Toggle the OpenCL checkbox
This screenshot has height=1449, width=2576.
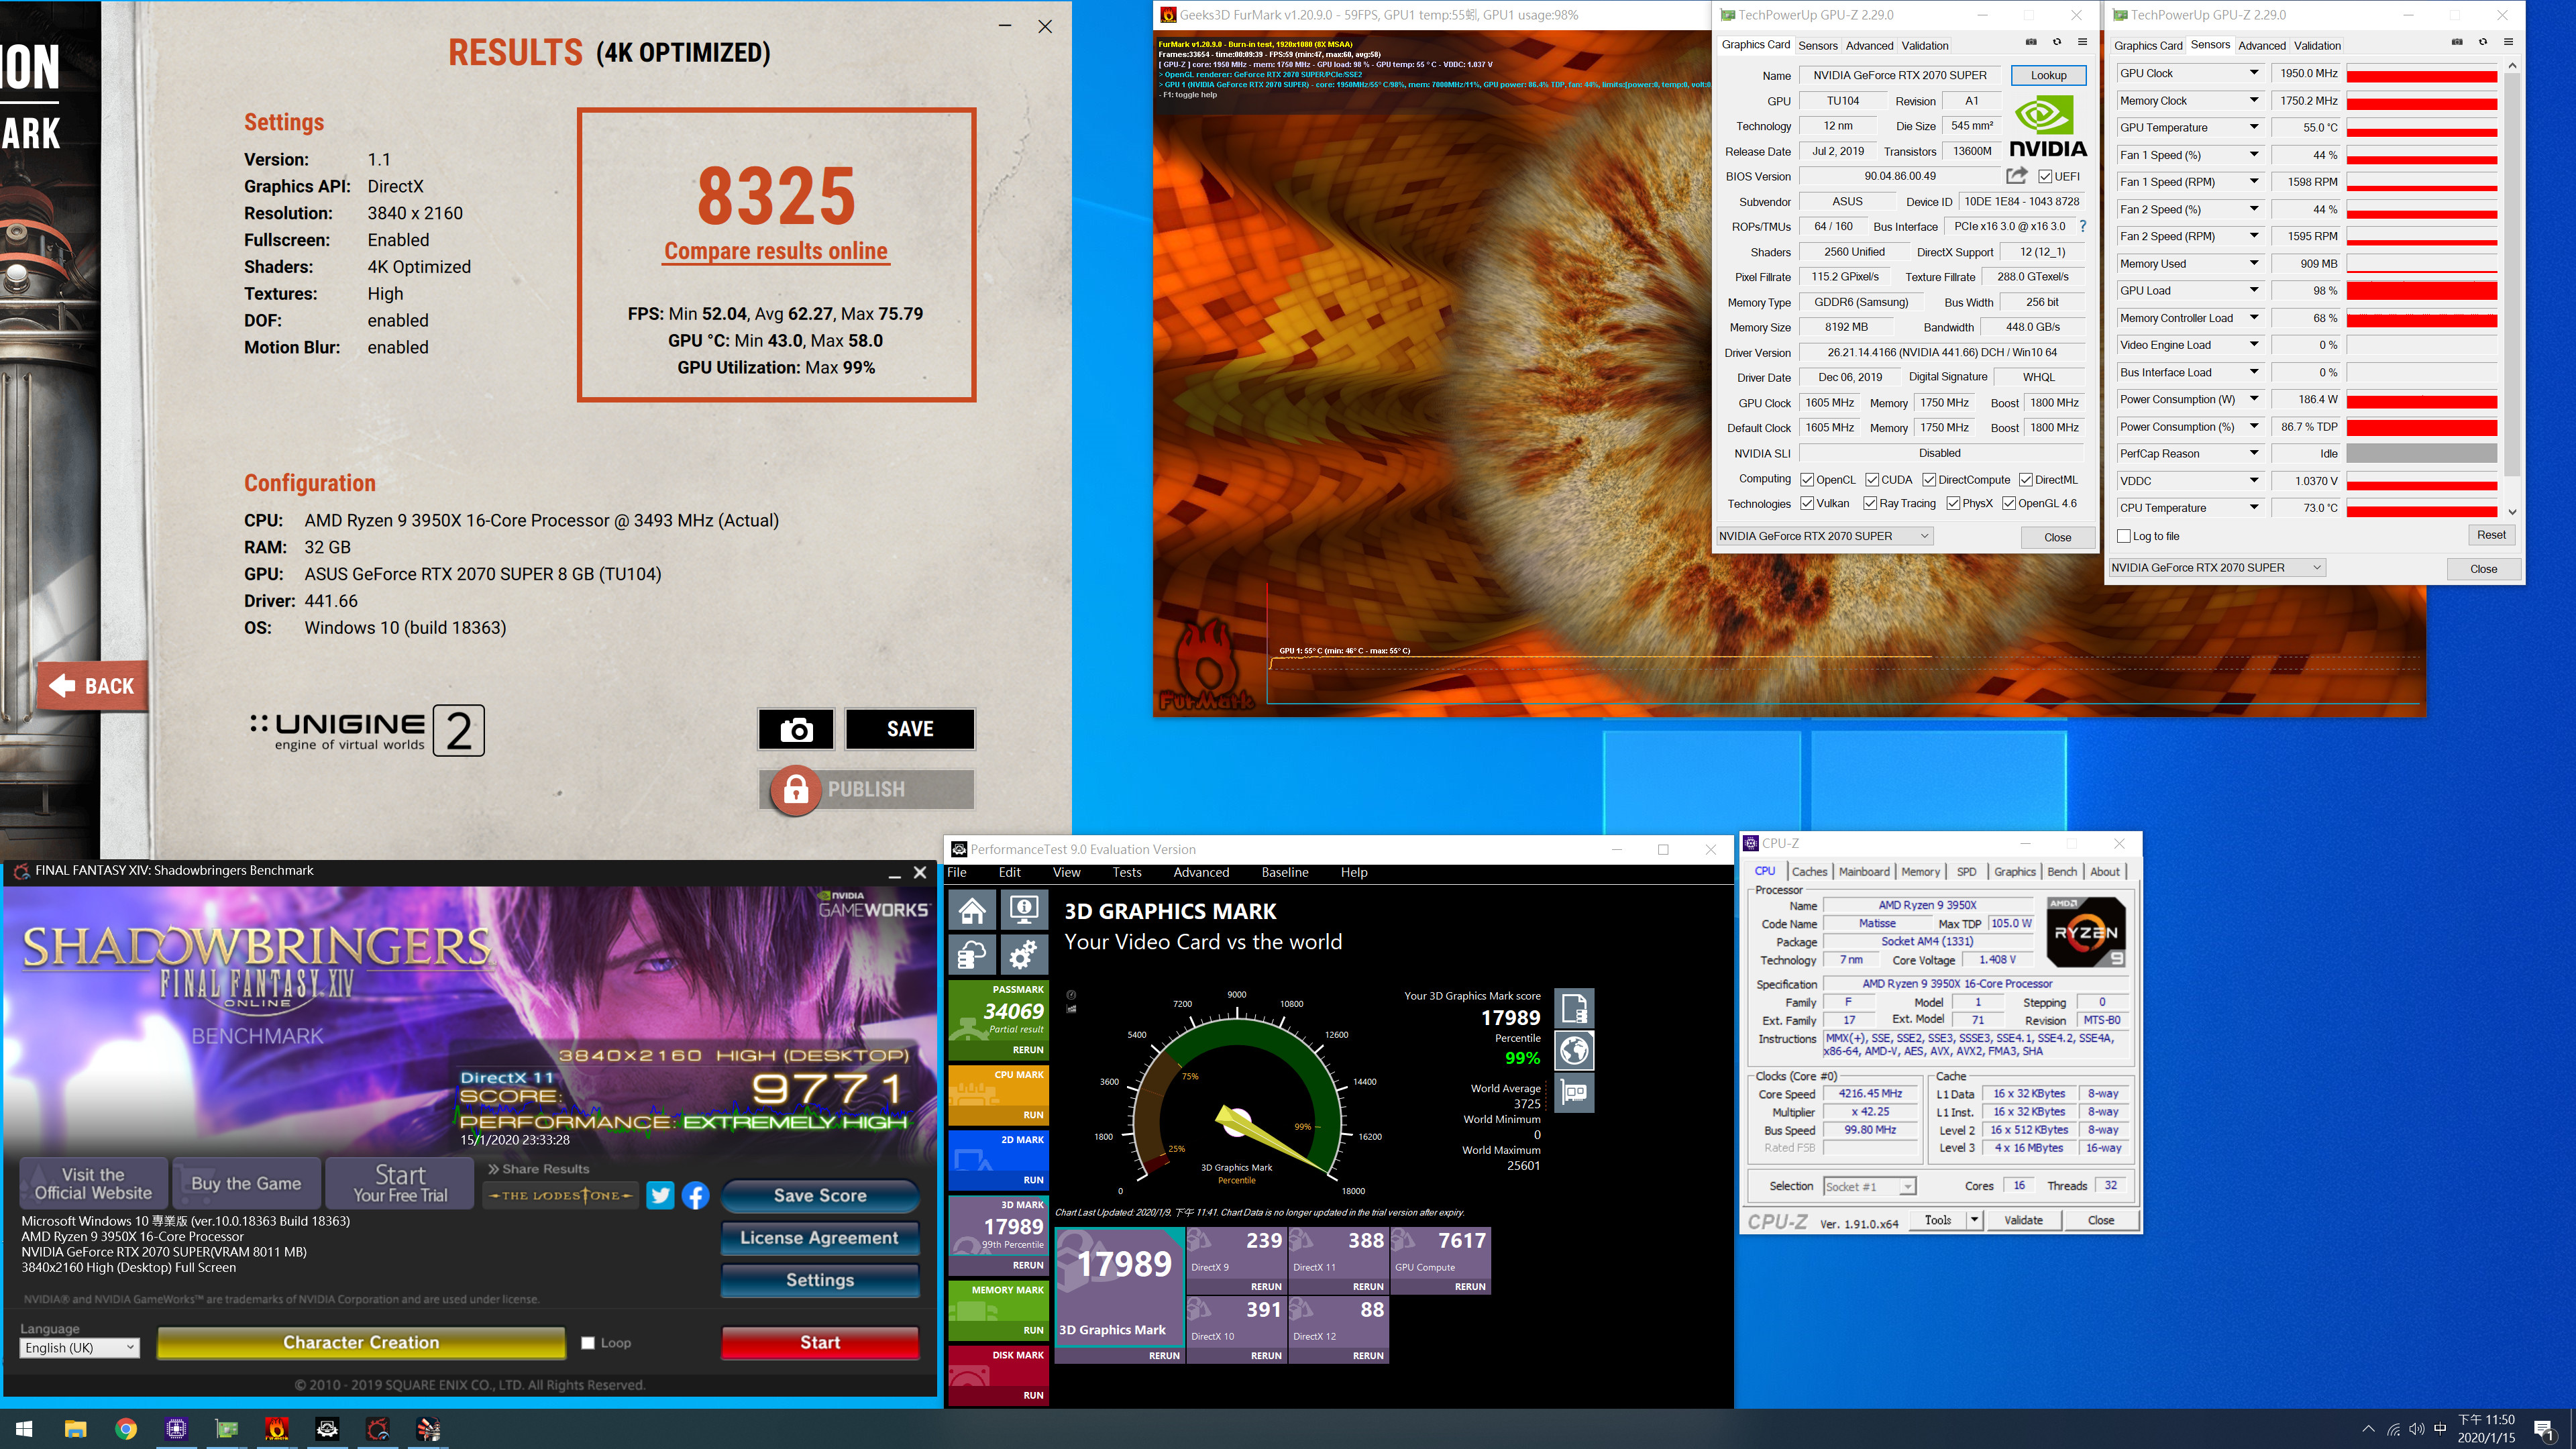click(x=1807, y=480)
